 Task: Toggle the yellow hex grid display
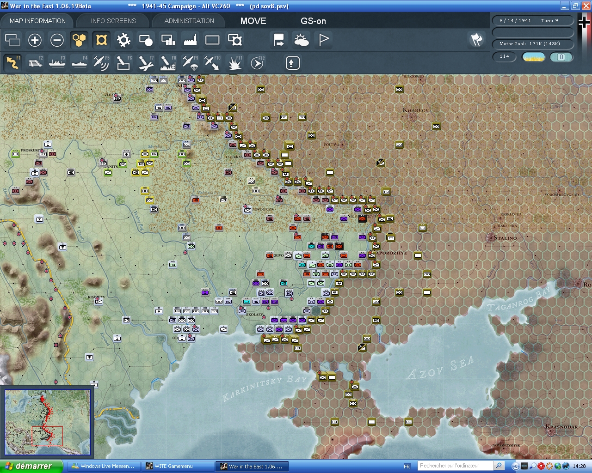tap(79, 40)
